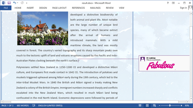Click the vertical scrollbar down arrow
Viewport: 193px width, 108px height.
(191, 98)
